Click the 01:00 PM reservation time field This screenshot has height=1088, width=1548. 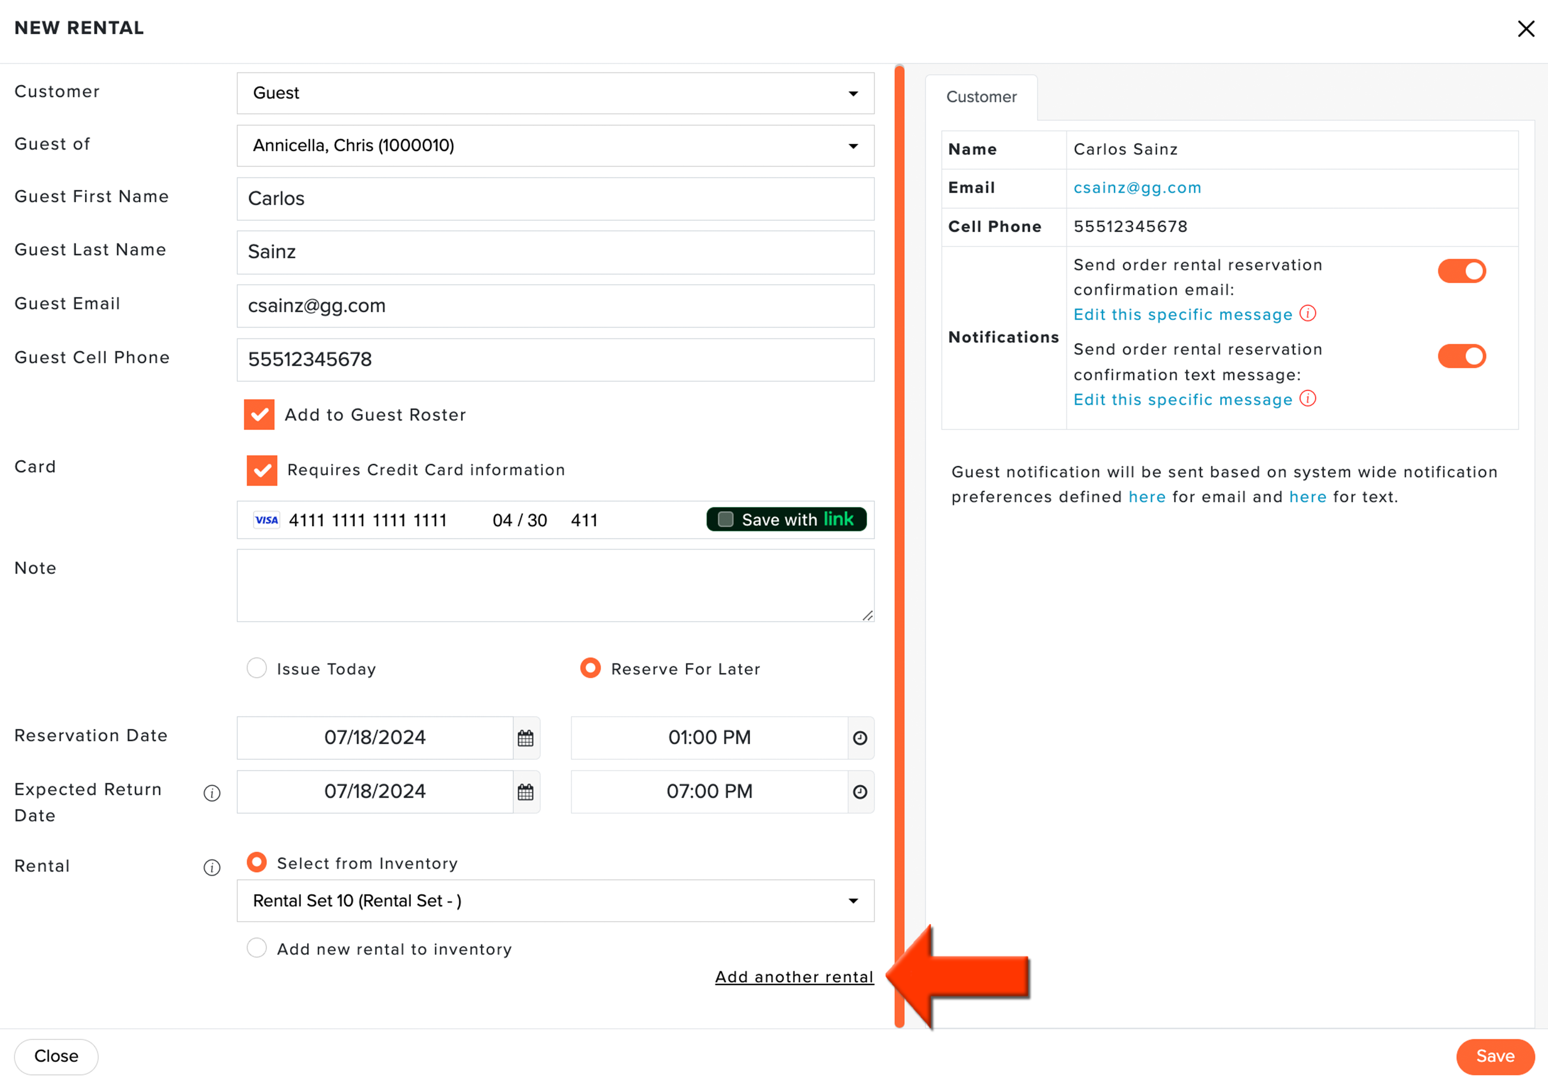tap(709, 738)
